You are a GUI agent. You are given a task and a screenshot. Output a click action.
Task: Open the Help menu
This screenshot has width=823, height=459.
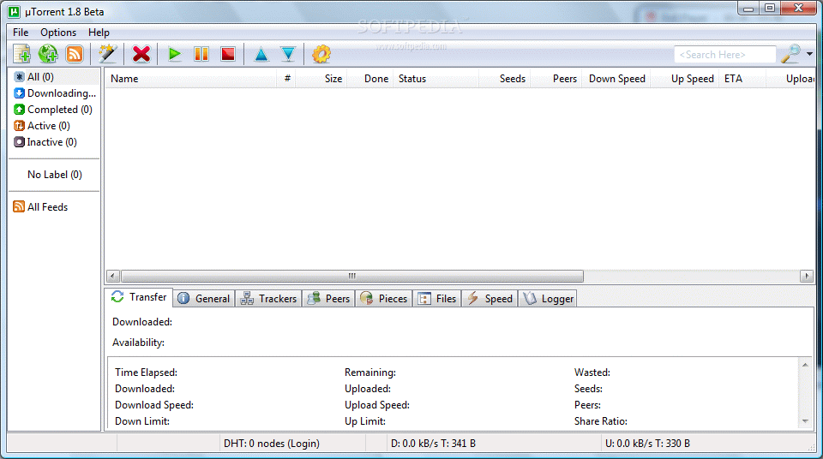click(x=99, y=33)
